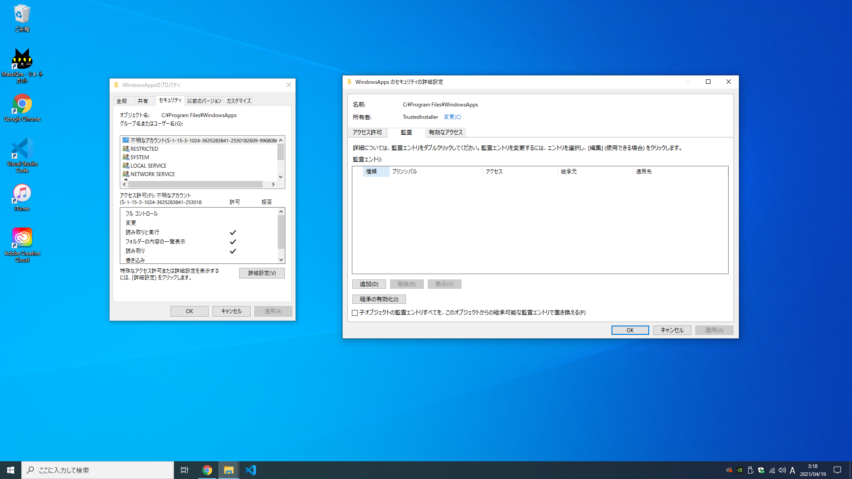852x479 pixels.
Task: Switch to the 有効なアクセス tab
Action: coord(446,133)
